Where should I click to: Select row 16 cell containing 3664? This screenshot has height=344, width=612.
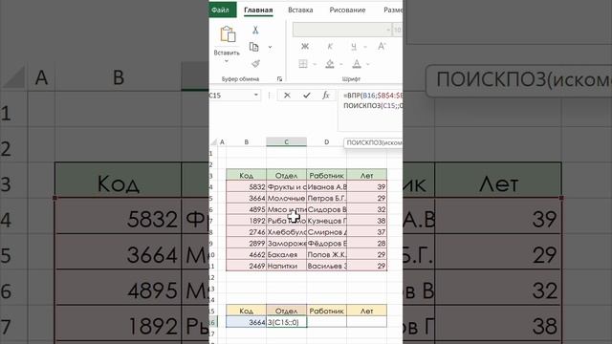247,322
